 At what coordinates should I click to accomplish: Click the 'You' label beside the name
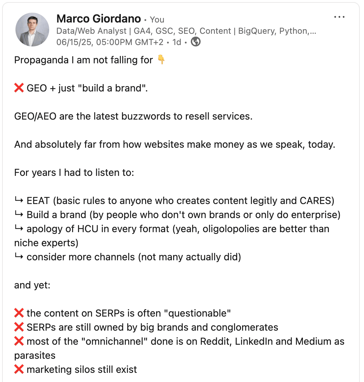[x=157, y=20]
